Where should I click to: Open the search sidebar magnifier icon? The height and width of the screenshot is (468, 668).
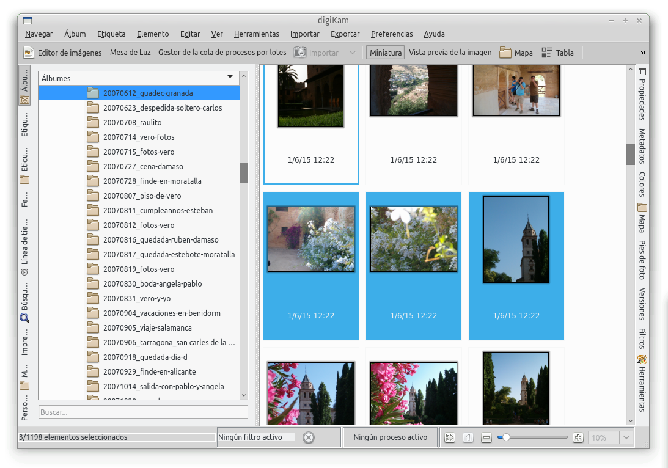[x=24, y=318]
